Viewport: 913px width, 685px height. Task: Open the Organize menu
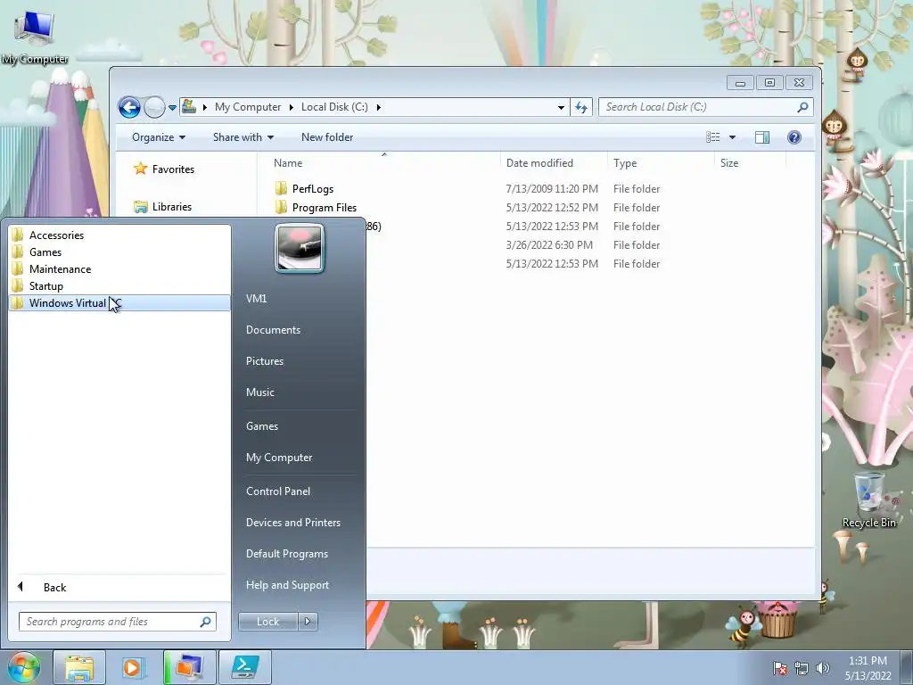click(159, 137)
